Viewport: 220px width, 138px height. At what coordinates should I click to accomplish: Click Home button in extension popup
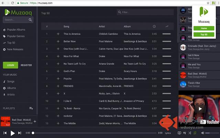pos(204,28)
